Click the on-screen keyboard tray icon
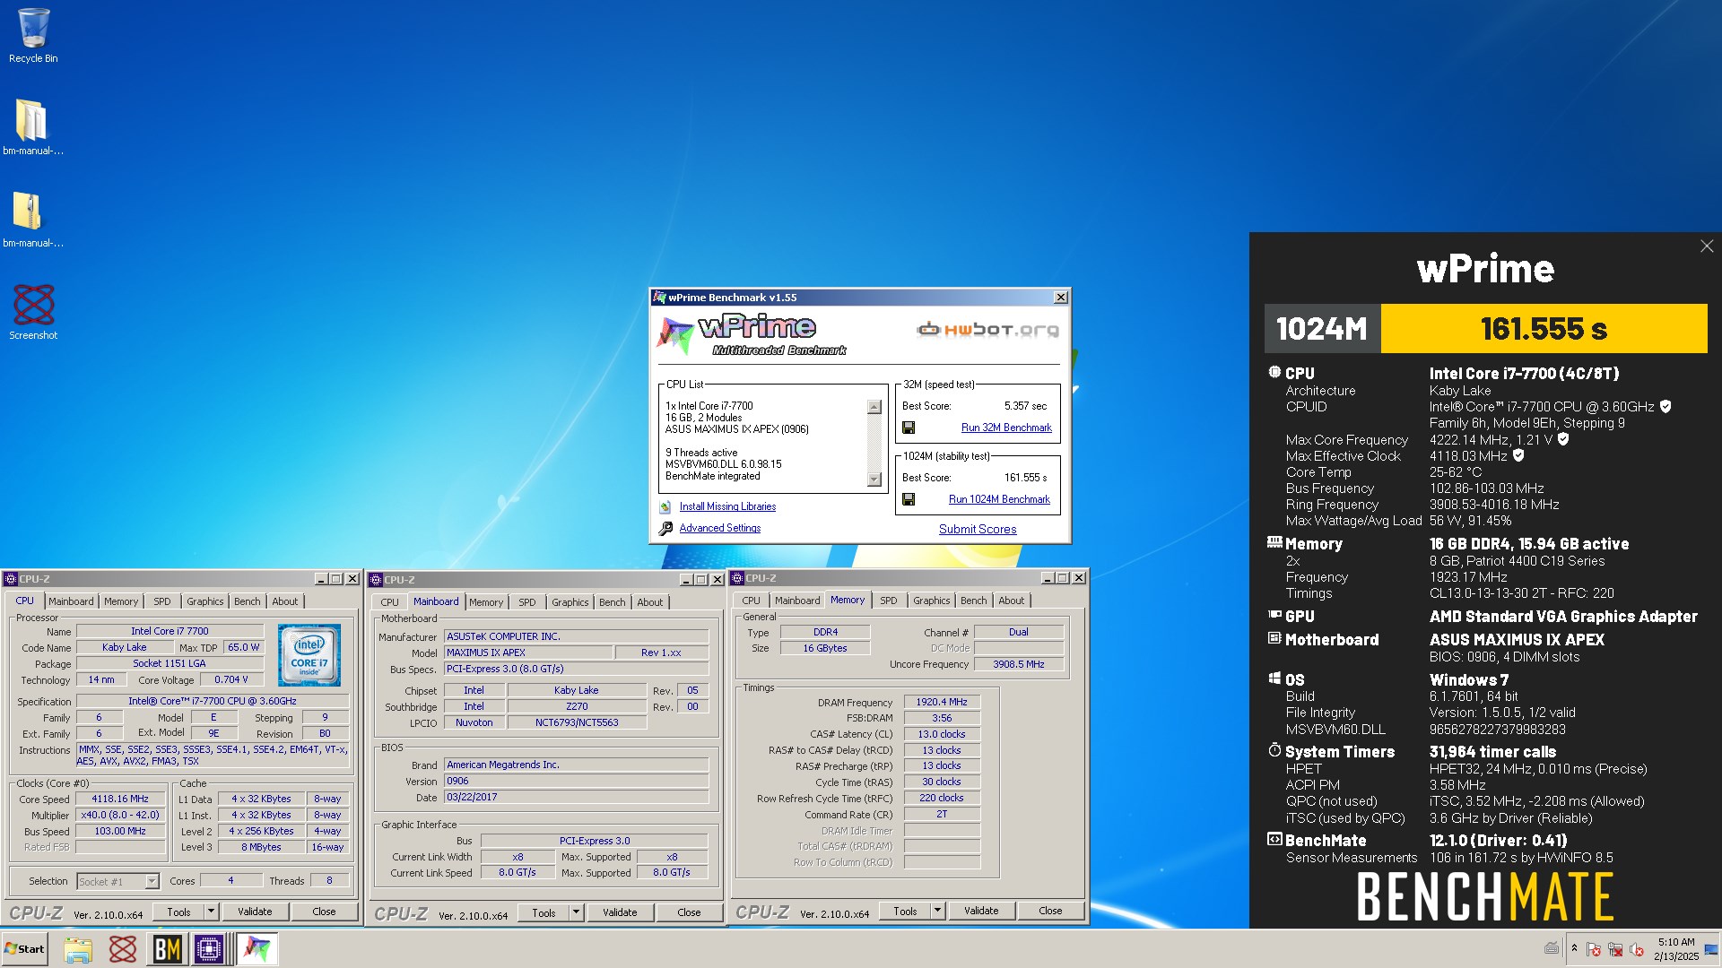Viewport: 1722px width, 968px height. [x=1552, y=948]
